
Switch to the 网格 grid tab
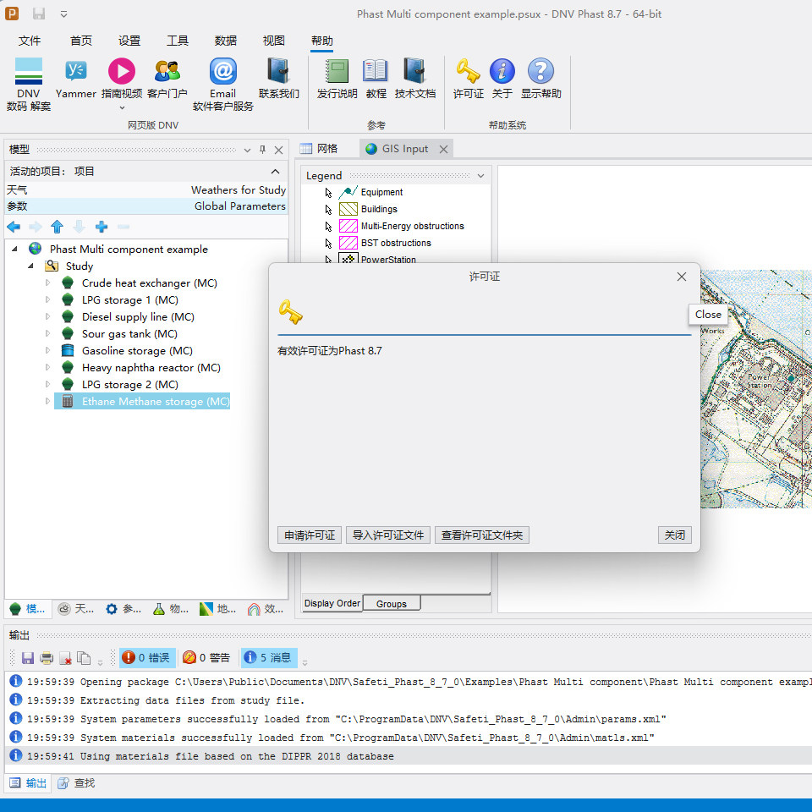(x=319, y=149)
